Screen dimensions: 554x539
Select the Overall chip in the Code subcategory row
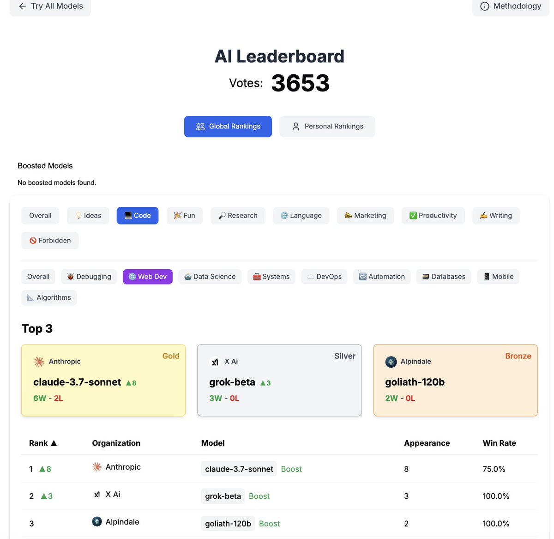pos(38,277)
